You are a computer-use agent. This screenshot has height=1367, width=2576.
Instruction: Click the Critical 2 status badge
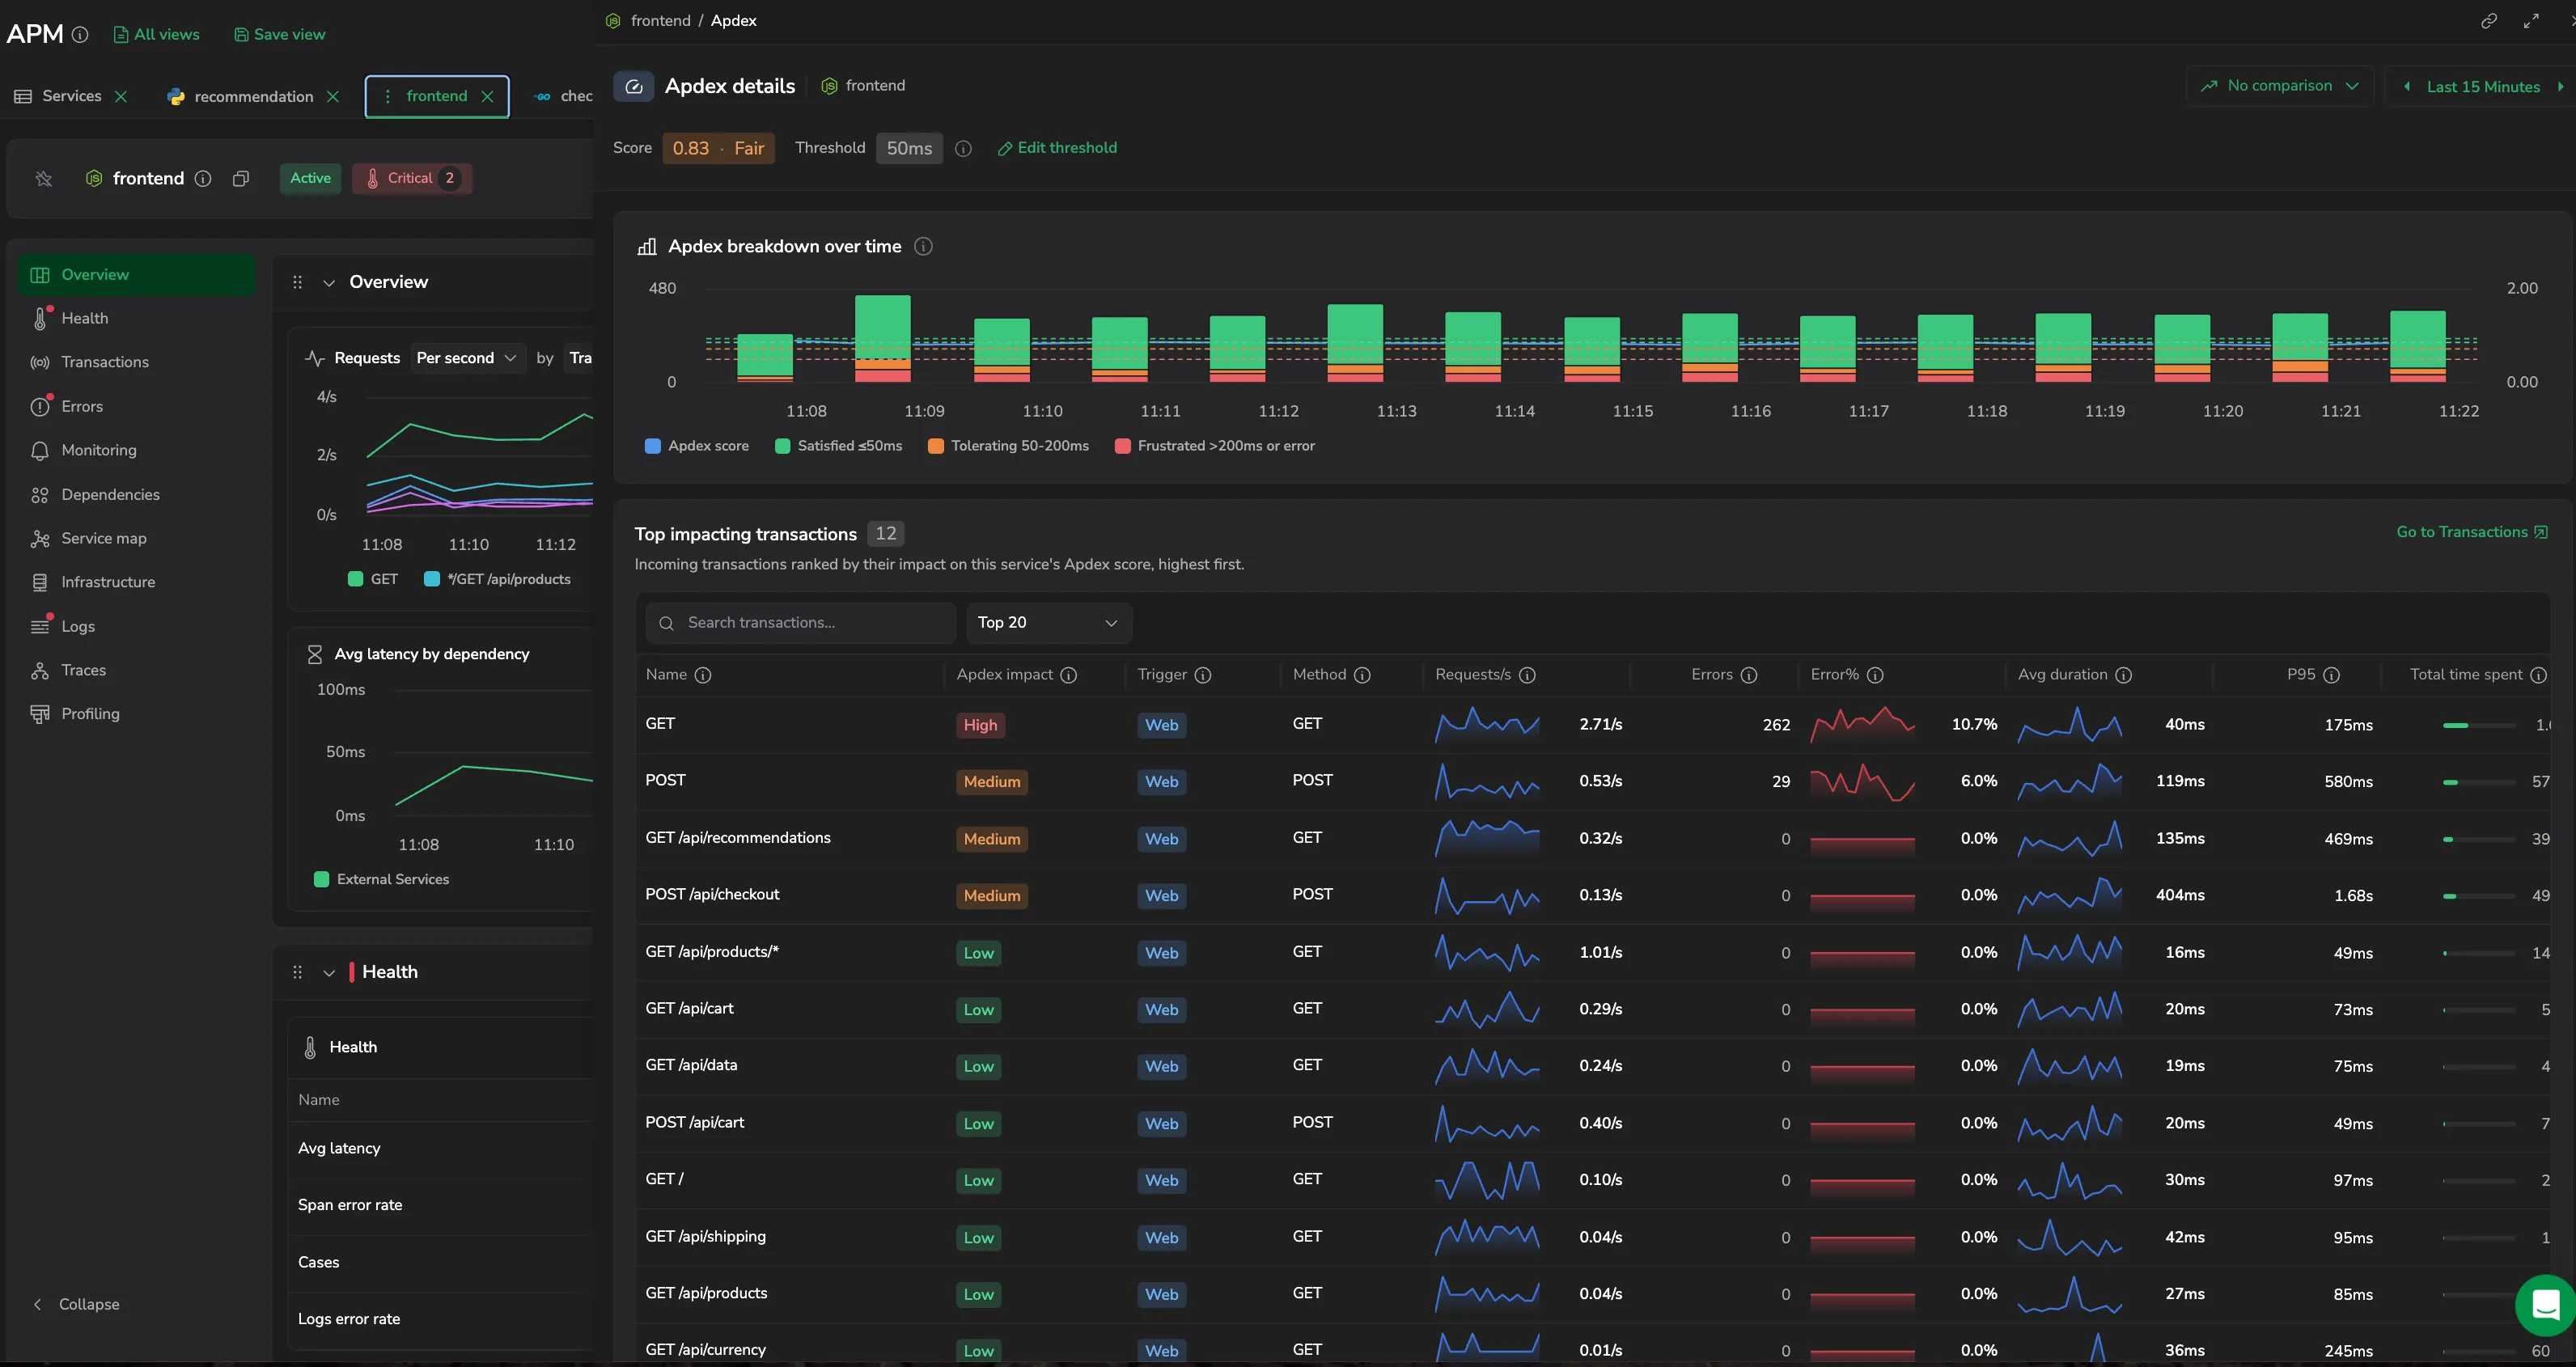point(412,178)
